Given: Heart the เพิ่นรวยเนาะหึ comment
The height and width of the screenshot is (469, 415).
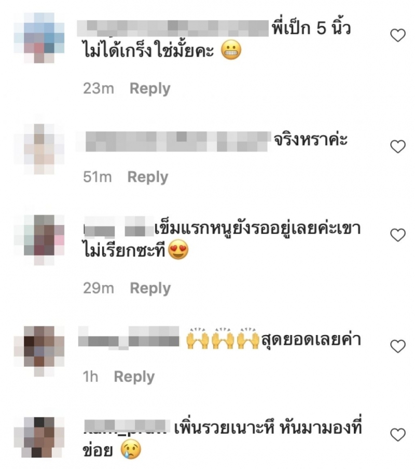Looking at the screenshot, I should [x=398, y=434].
